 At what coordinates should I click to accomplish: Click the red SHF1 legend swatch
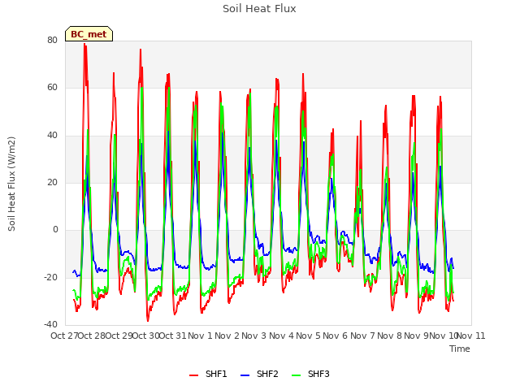[193, 375]
